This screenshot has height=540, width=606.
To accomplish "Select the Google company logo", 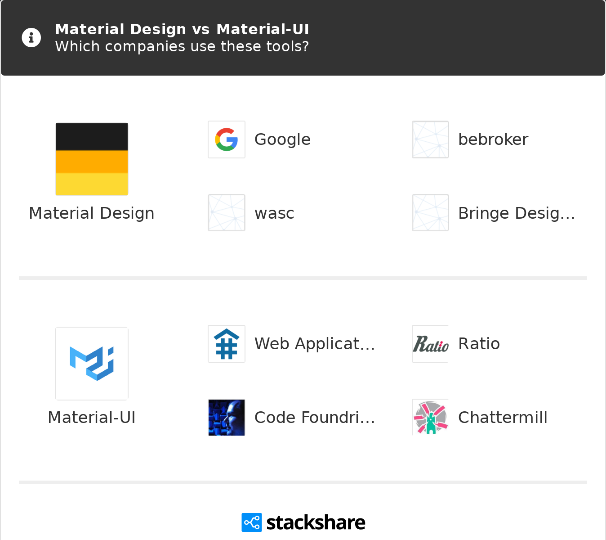I will (227, 139).
